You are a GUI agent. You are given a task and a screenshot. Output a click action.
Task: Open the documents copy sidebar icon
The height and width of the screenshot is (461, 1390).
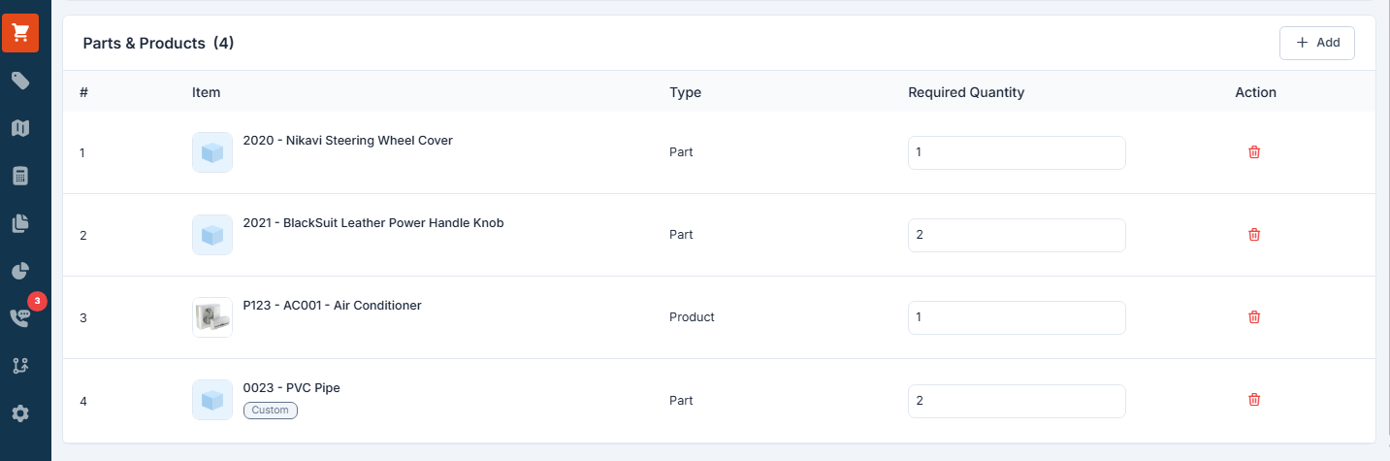pyautogui.click(x=20, y=223)
